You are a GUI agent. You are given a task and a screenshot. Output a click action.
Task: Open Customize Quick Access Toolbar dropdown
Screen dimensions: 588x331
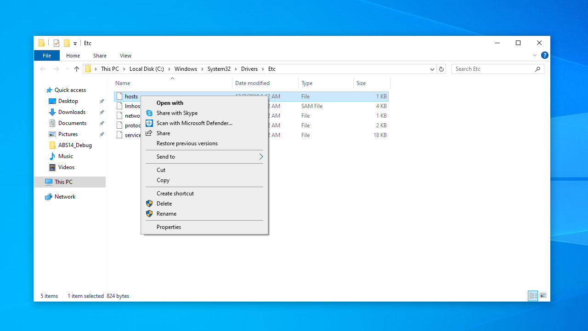coord(75,43)
